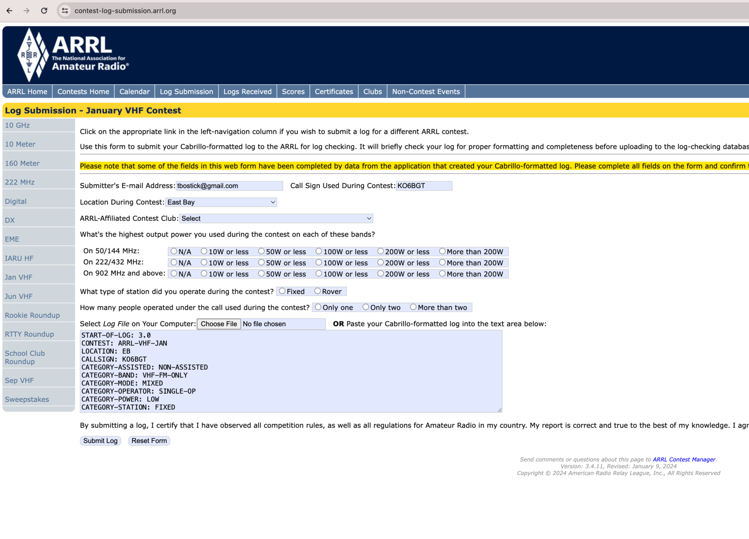Select 50W or less on 902 MHz and above
This screenshot has width=749, height=539.
click(x=262, y=273)
